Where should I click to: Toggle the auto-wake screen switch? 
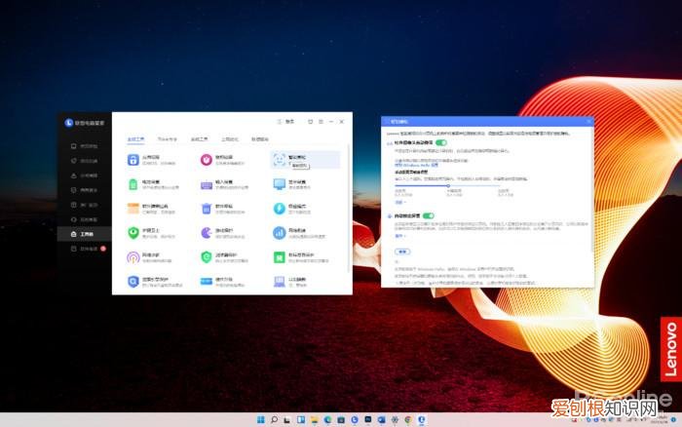point(428,215)
